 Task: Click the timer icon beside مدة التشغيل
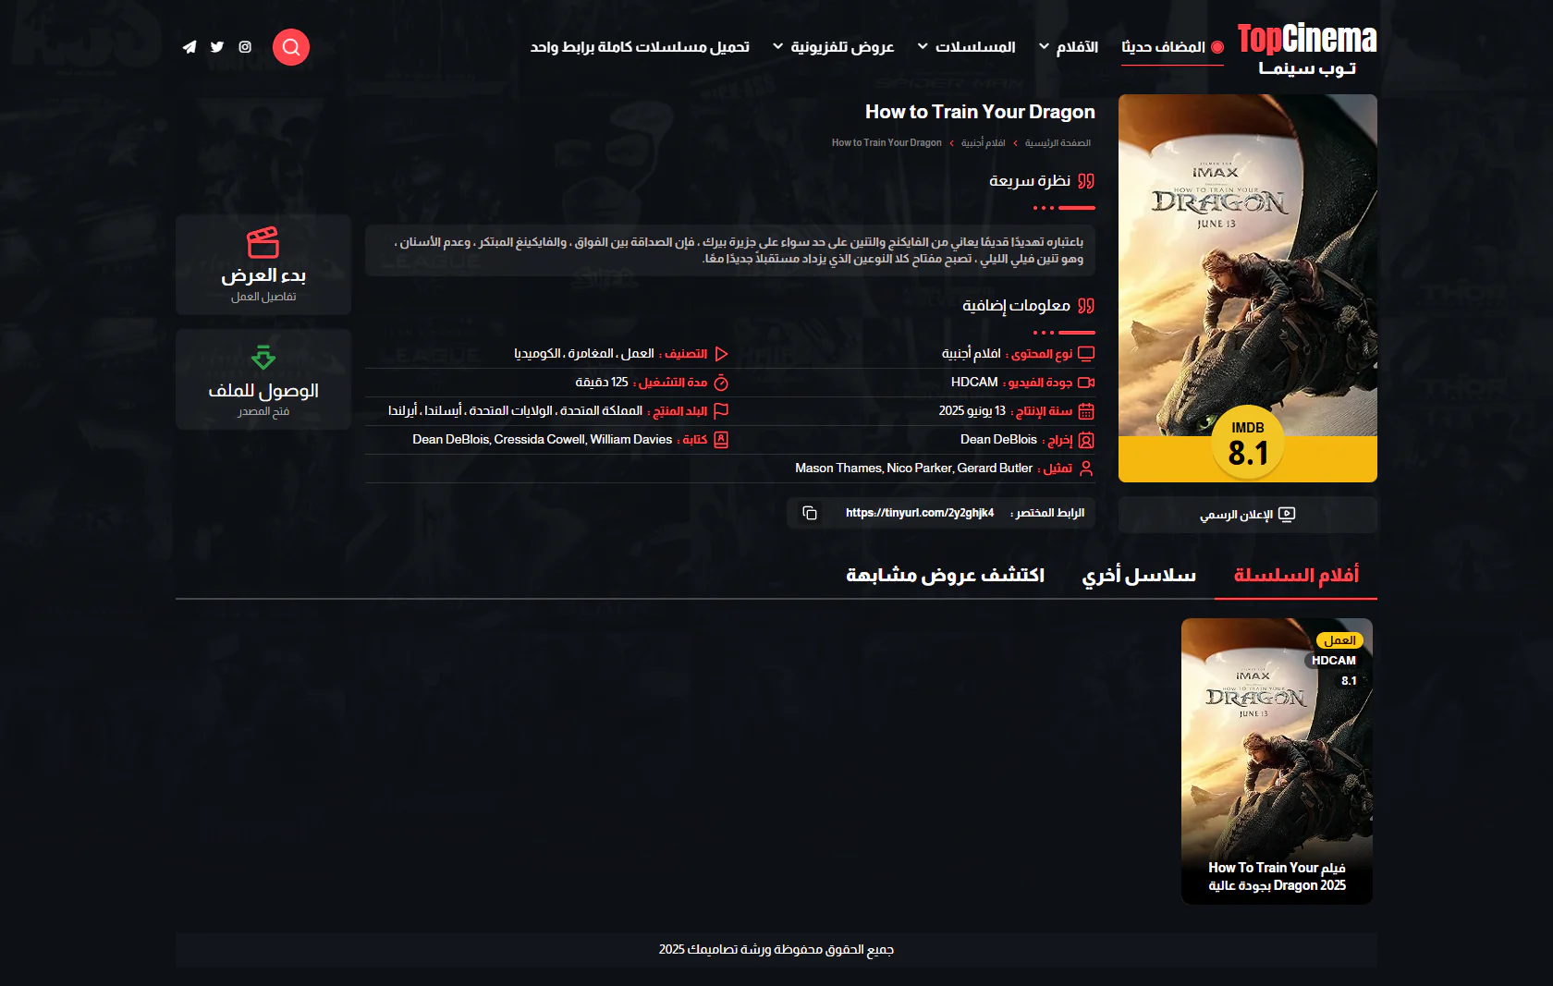point(722,383)
